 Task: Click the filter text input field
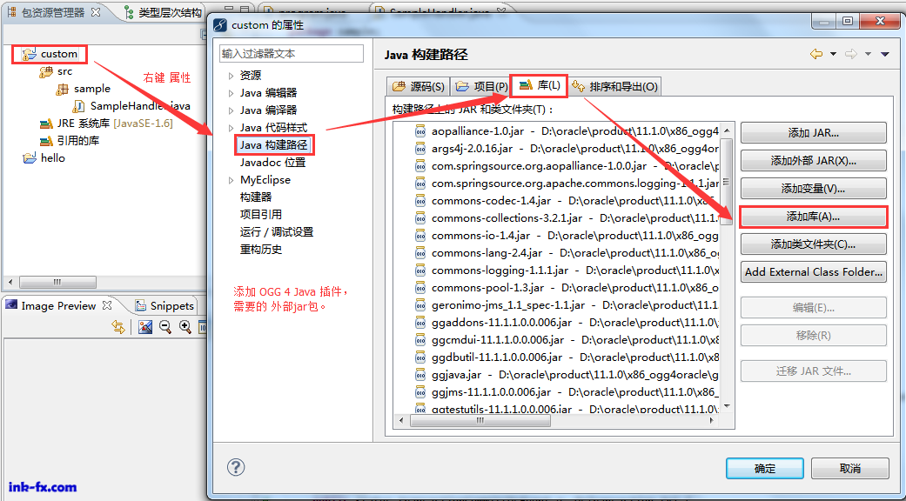(x=292, y=54)
